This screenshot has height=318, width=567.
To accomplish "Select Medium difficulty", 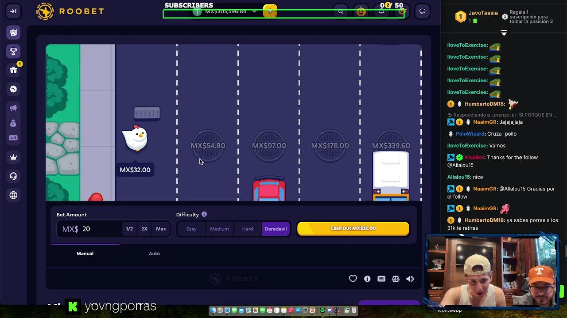I will click(219, 229).
